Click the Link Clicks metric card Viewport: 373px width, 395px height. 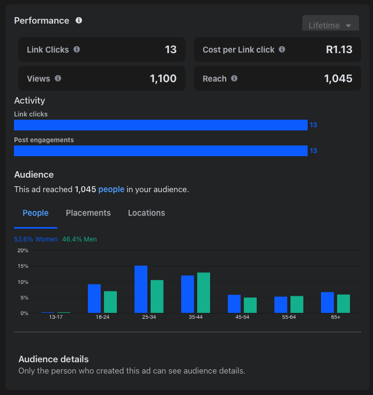(x=102, y=49)
